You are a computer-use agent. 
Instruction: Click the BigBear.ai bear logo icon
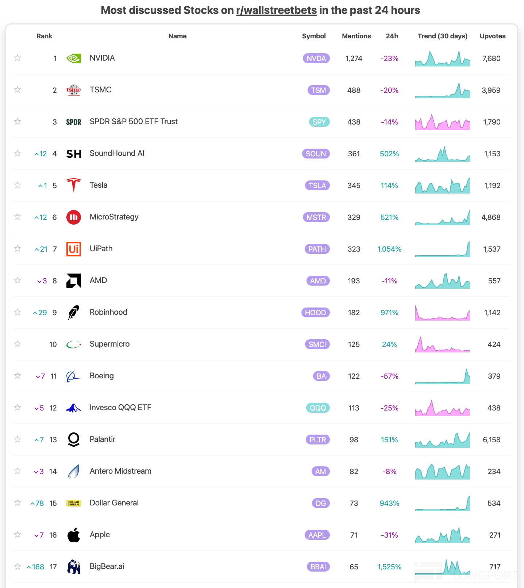pos(74,567)
